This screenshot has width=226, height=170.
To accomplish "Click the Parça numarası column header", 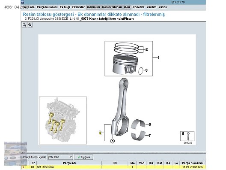I will [x=193, y=163].
